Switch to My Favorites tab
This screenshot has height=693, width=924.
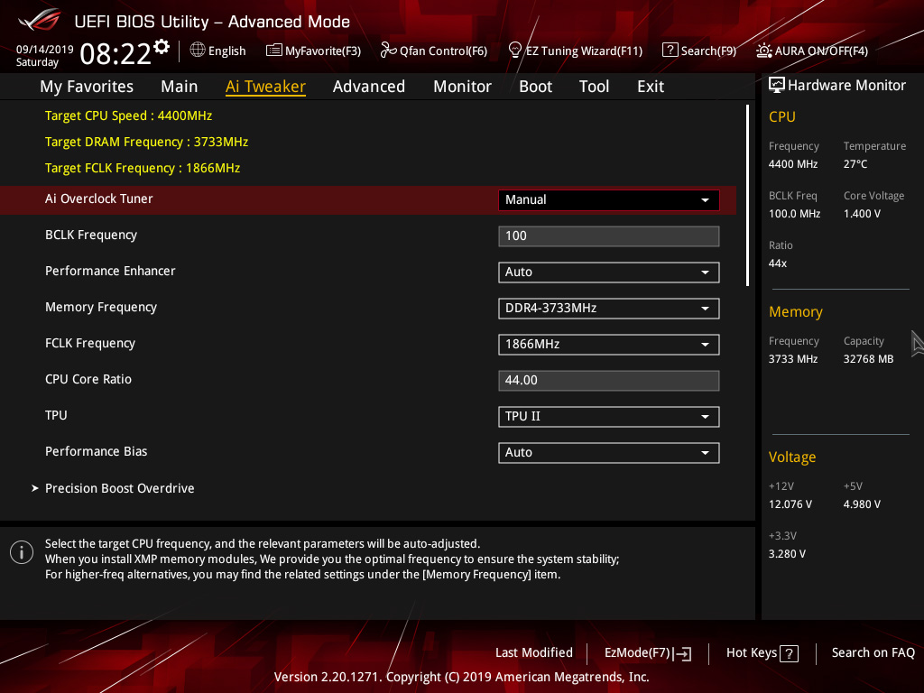tap(87, 87)
